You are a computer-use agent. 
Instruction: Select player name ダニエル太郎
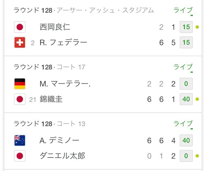pyautogui.click(x=62, y=156)
